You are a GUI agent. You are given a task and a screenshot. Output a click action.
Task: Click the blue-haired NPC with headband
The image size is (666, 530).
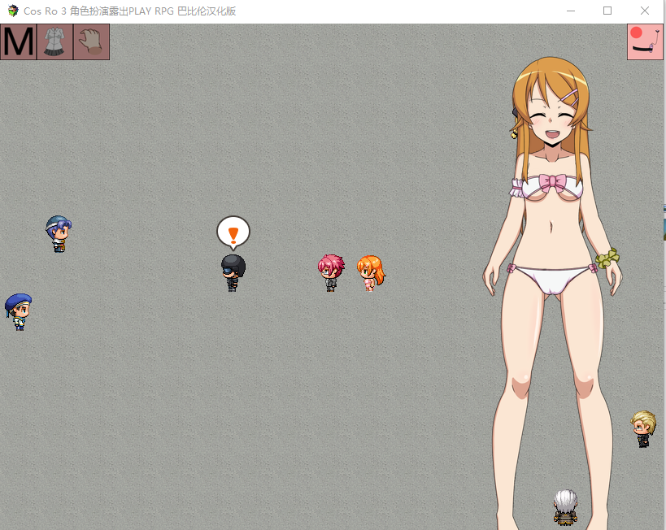[x=59, y=234]
